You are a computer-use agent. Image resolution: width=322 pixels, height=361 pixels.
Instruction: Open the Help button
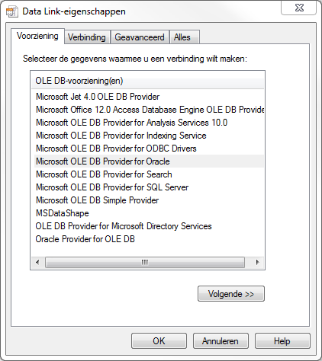coord(282,341)
